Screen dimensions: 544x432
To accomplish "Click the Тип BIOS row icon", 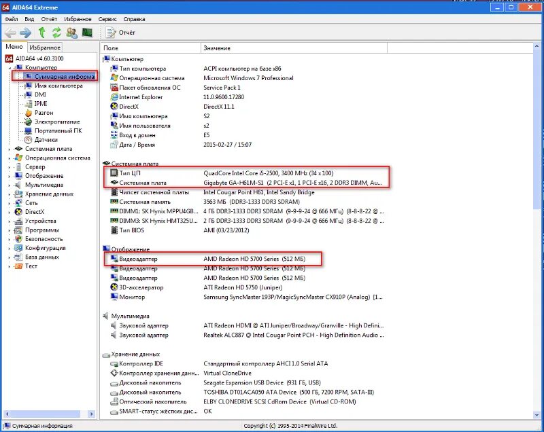I will (x=114, y=230).
